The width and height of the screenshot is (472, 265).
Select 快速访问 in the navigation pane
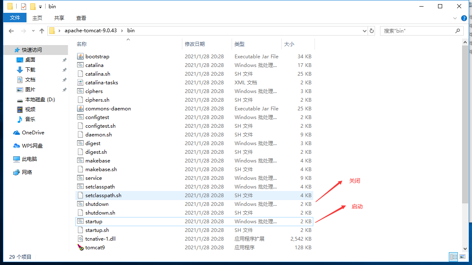[x=32, y=50]
